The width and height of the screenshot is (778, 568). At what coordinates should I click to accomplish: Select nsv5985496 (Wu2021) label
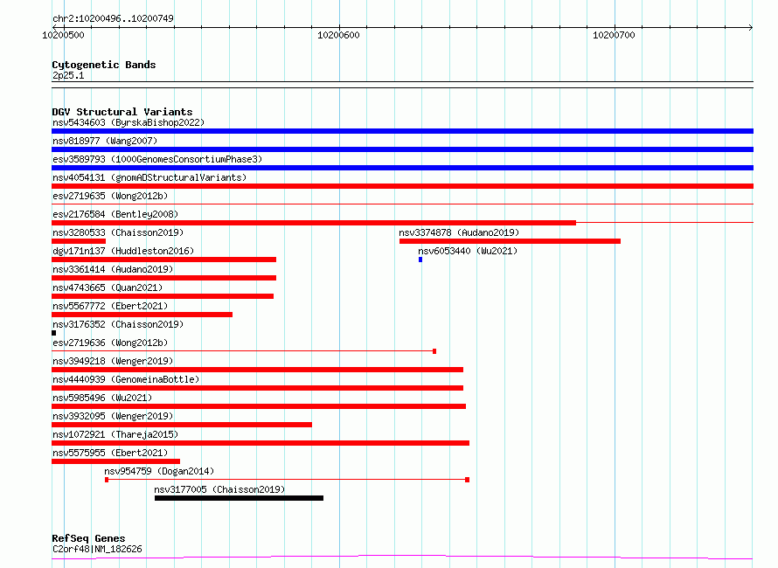pyautogui.click(x=102, y=398)
